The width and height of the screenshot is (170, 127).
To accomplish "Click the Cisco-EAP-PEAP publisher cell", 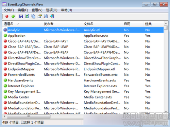I will (56, 52).
